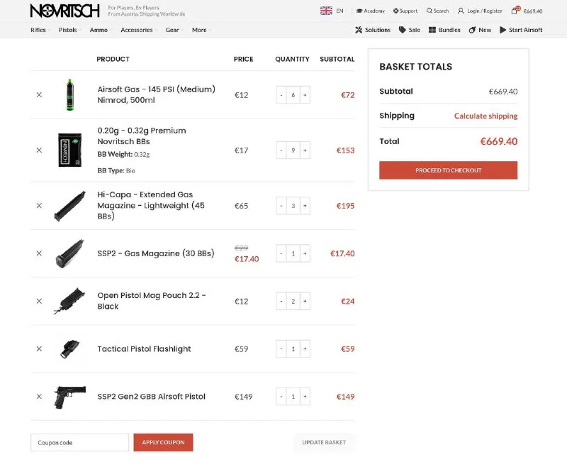
Task: Open the Bundles menu item
Action: [x=444, y=30]
